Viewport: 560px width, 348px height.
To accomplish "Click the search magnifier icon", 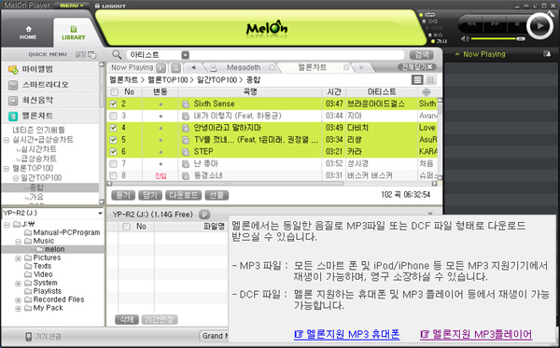I will point(117,55).
